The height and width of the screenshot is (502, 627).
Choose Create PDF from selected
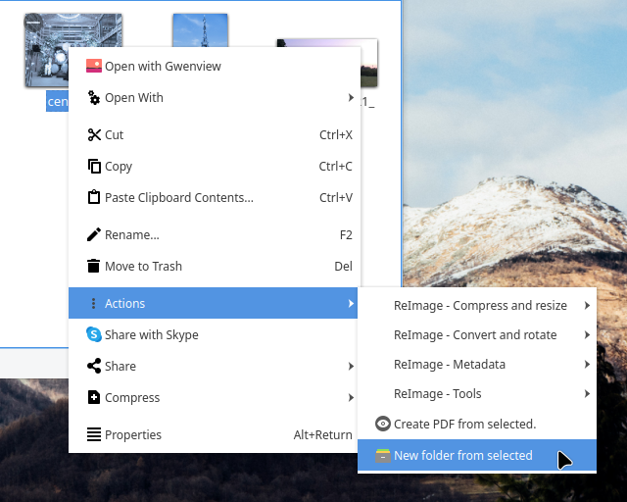(x=477, y=424)
